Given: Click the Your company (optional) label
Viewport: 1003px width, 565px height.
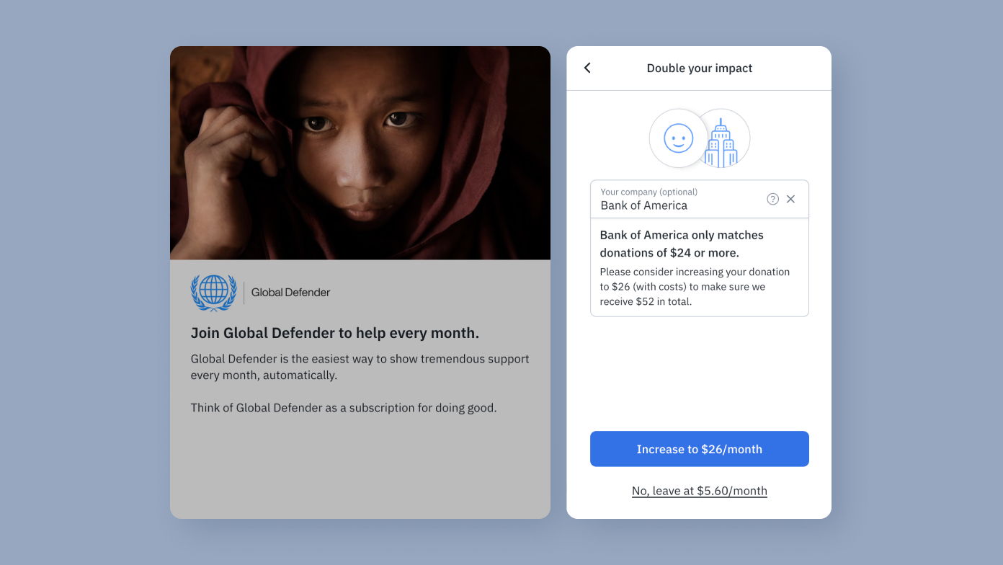Looking at the screenshot, I should point(648,192).
